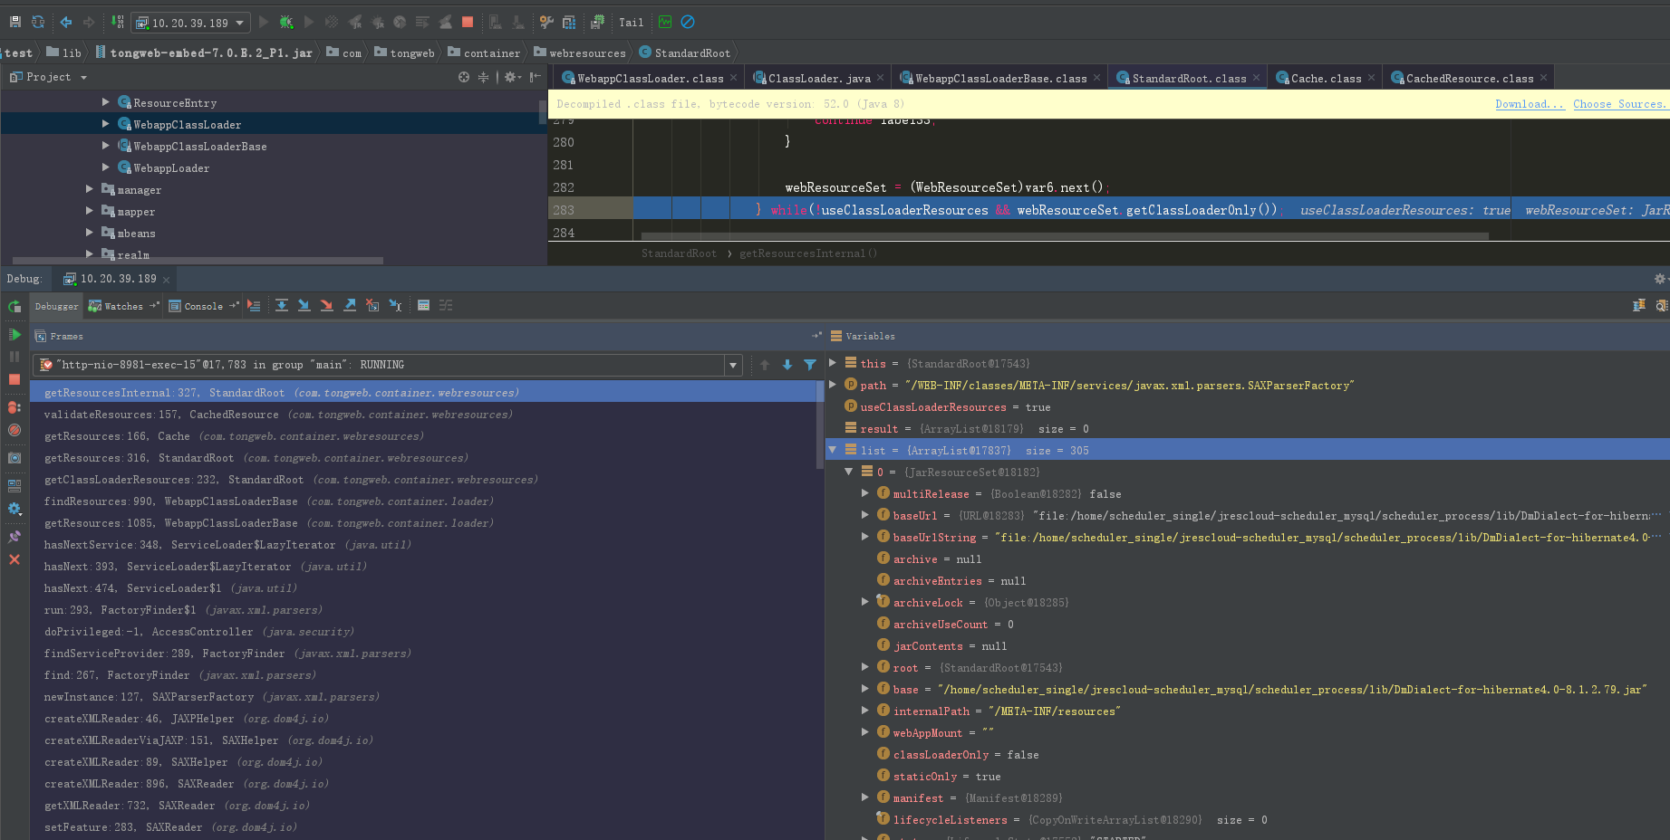Click Evaluate Expression calculator icon
1670x840 pixels.
[423, 306]
